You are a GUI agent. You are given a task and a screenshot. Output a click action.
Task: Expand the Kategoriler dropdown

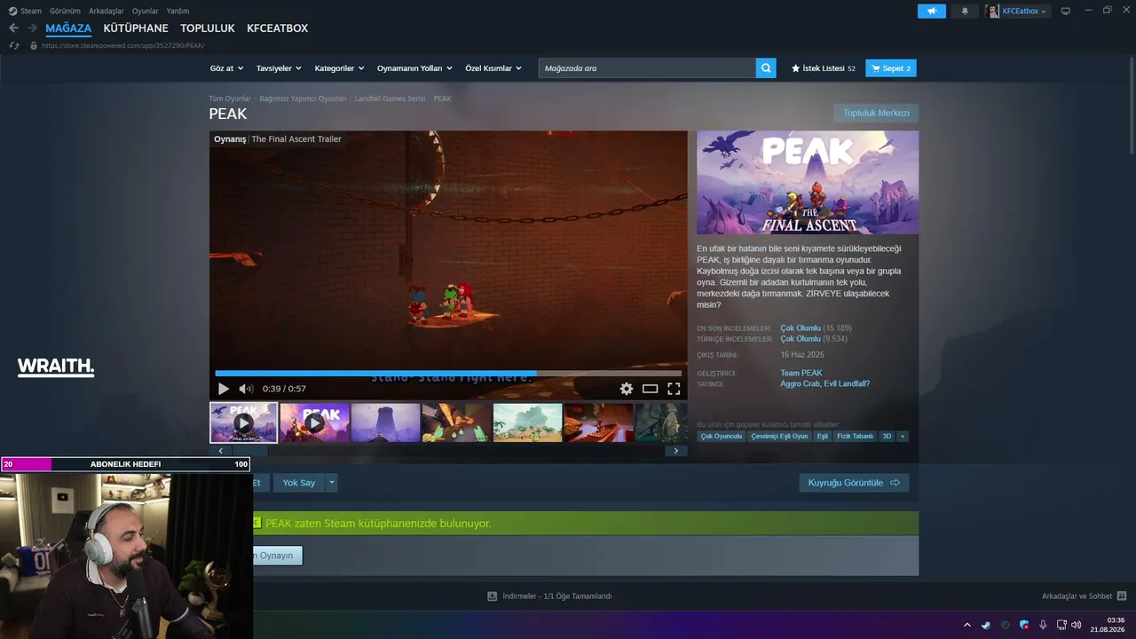click(340, 68)
